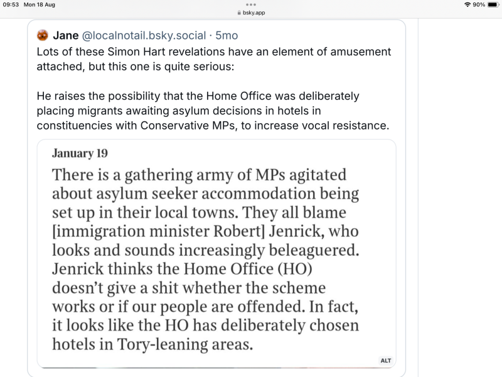Tap the time 09:53 in status bar
The height and width of the screenshot is (377, 502).
coord(12,5)
